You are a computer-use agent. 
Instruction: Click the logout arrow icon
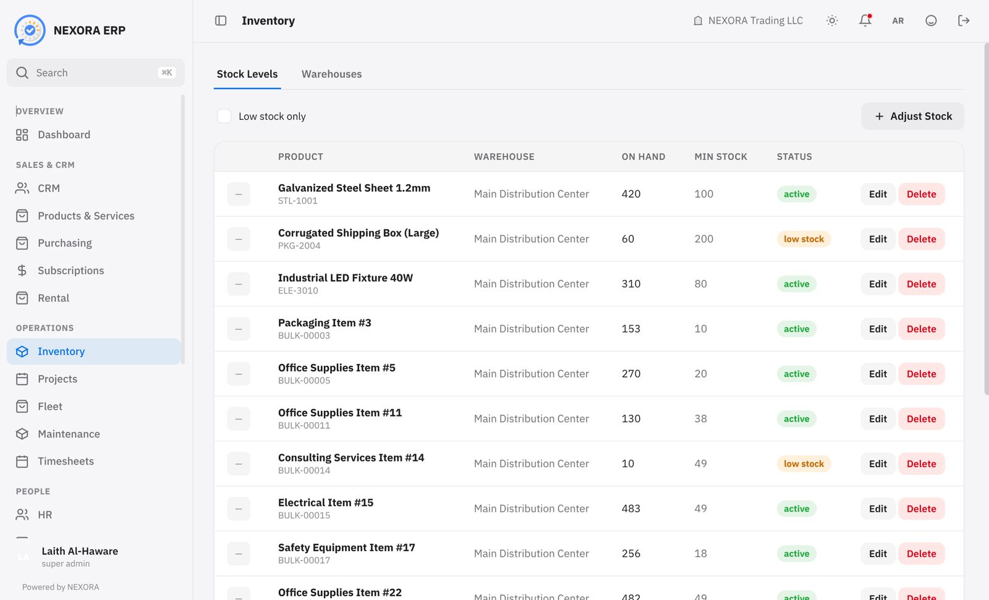[x=964, y=20]
